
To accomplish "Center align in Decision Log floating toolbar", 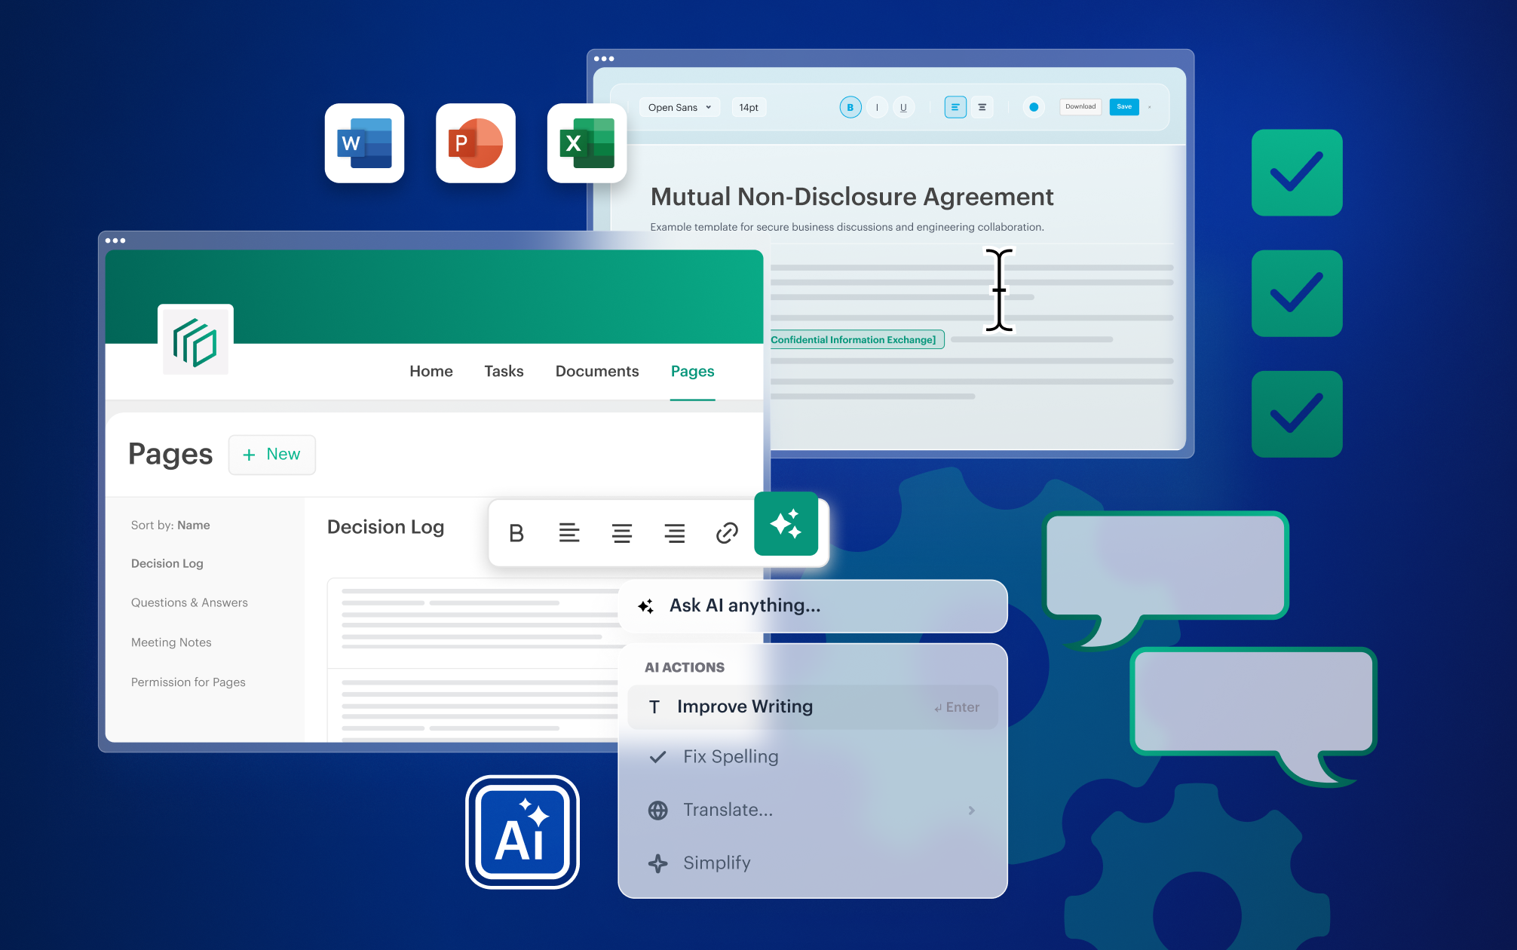I will (x=622, y=533).
